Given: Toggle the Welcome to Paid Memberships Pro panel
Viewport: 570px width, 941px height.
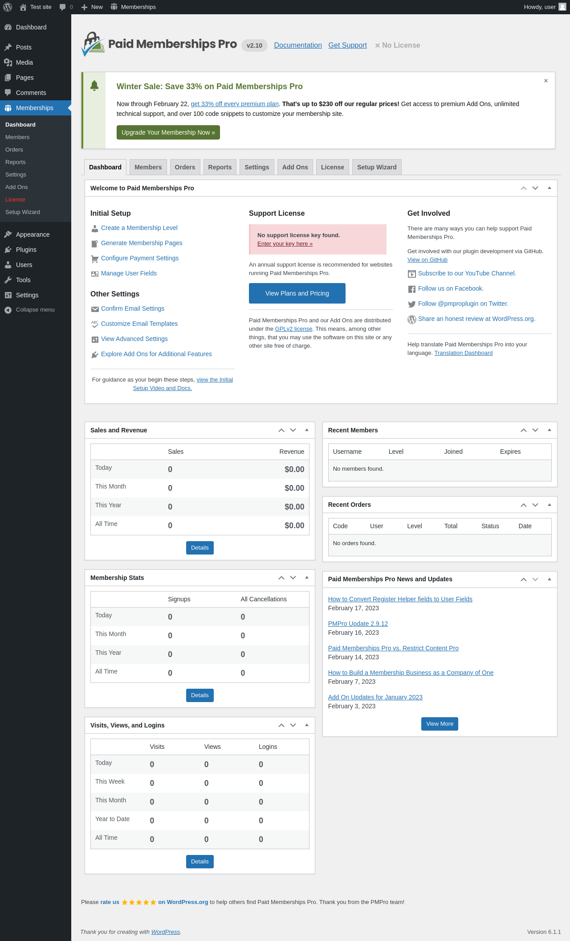Looking at the screenshot, I should pyautogui.click(x=550, y=188).
